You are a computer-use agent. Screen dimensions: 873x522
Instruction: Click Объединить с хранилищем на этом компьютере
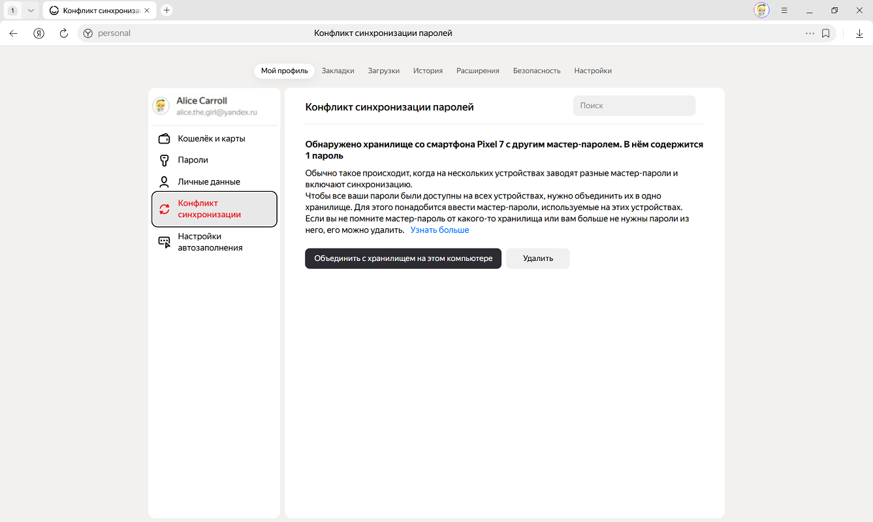(403, 258)
